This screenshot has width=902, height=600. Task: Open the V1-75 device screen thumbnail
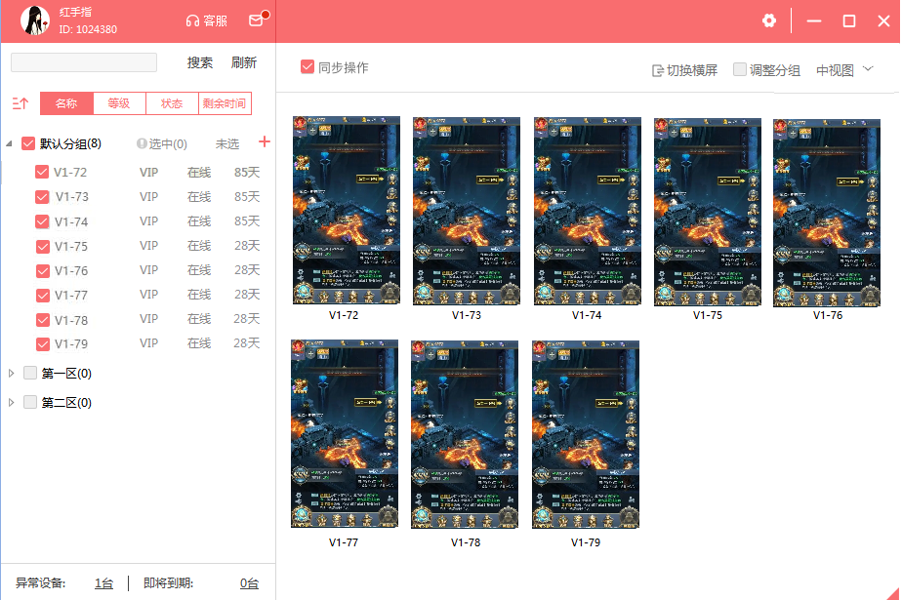pyautogui.click(x=708, y=212)
